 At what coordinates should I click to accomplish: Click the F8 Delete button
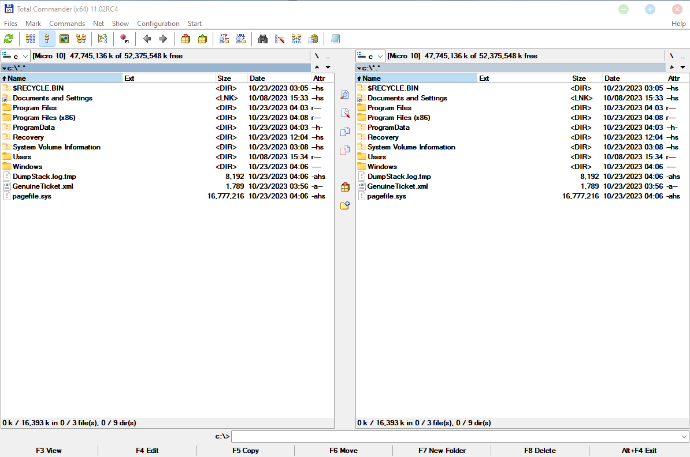point(540,451)
